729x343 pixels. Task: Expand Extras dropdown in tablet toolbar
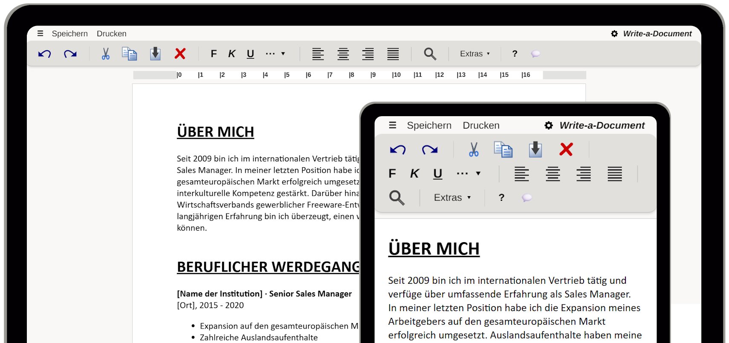[x=452, y=197]
